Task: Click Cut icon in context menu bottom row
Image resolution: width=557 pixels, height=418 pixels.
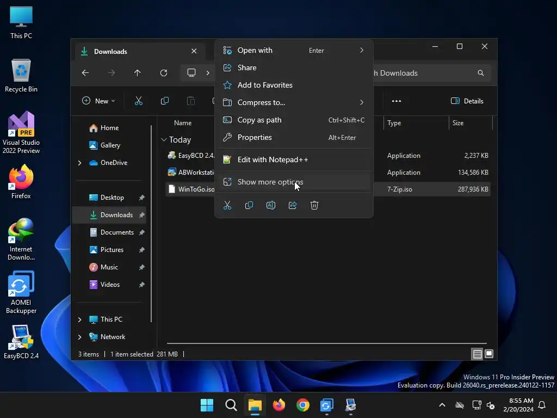Action: coord(227,205)
